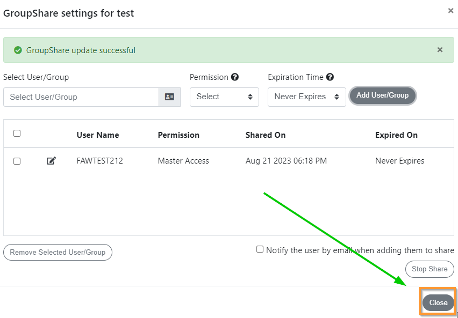Click Remove Selected User/Group button

[x=58, y=252]
